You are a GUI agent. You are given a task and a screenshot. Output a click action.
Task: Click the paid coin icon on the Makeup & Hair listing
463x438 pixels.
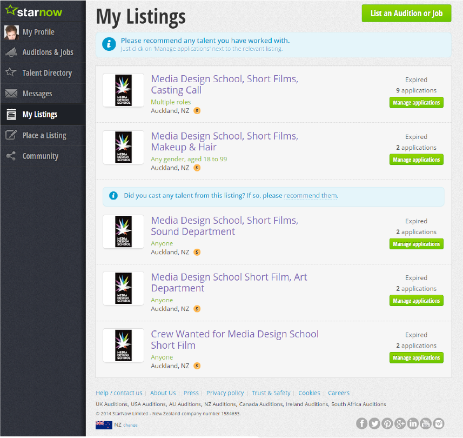coord(197,168)
